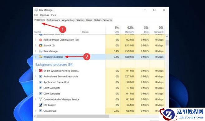Expand the CxAudioSvc row
The image size is (205, 121).
coord(36,110)
